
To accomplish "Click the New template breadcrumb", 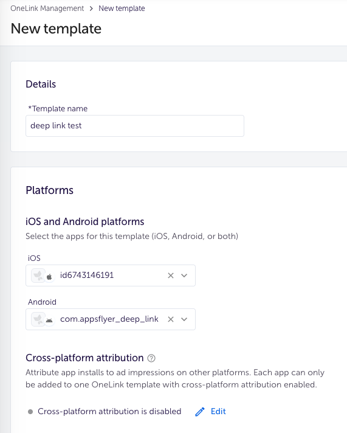I will click(x=122, y=9).
